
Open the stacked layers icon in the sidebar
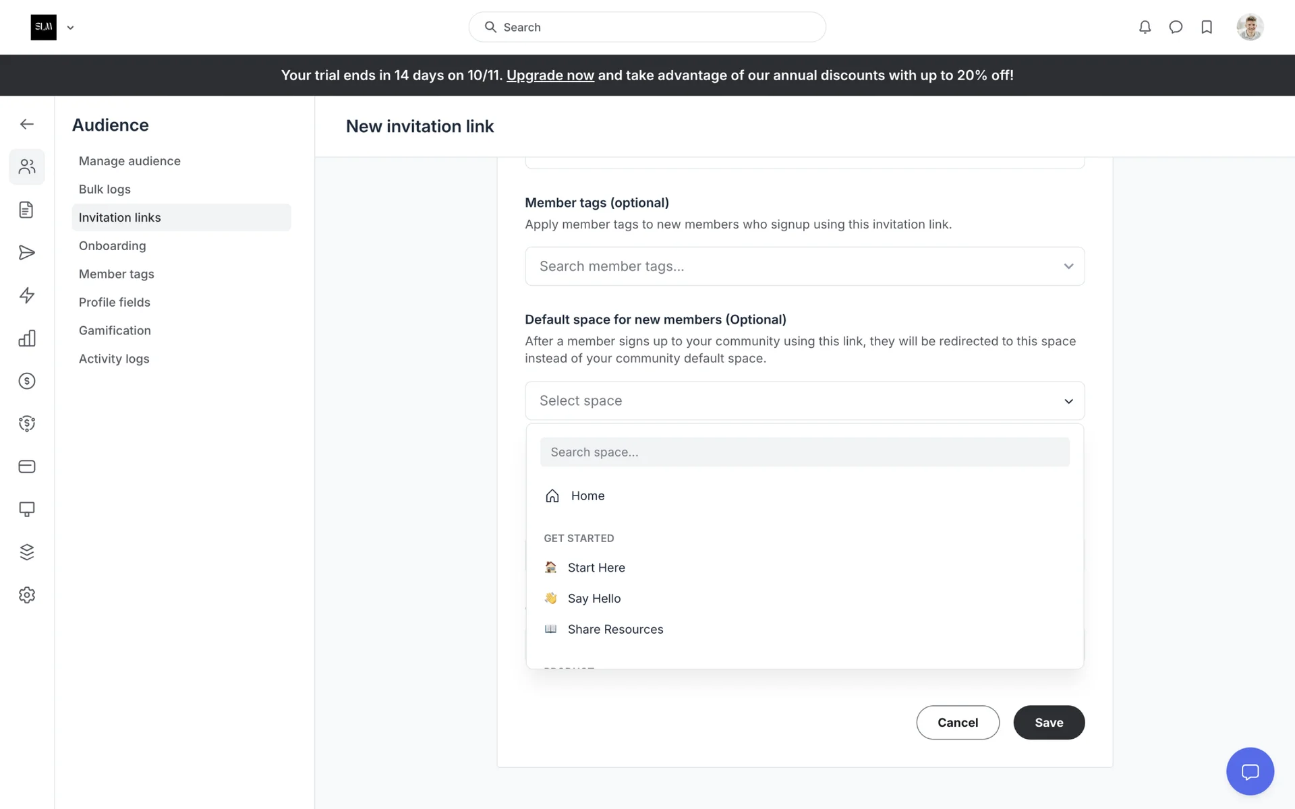pyautogui.click(x=27, y=552)
